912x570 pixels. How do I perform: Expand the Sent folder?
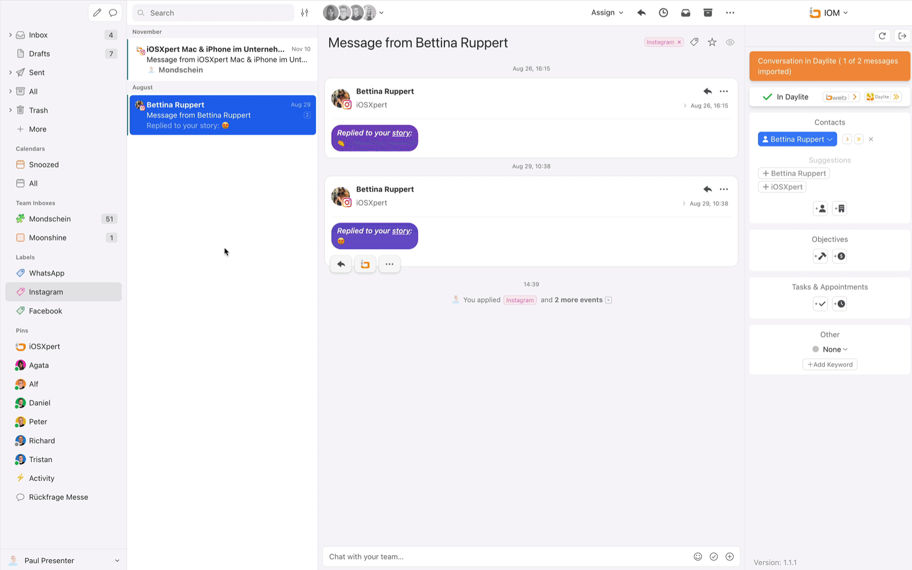10,72
